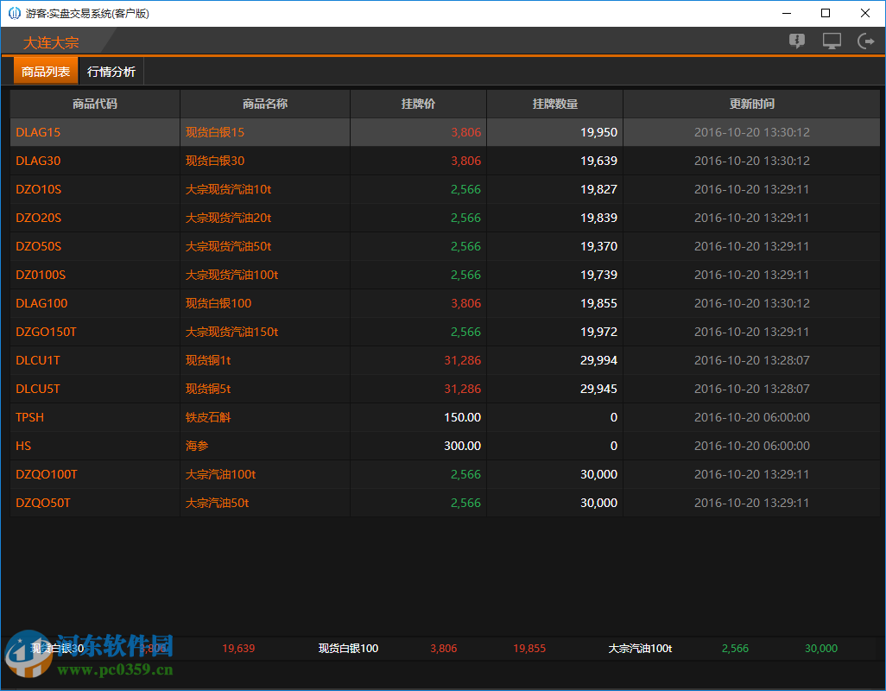Switch to 行情分析 tab
The width and height of the screenshot is (886, 691).
tap(111, 71)
